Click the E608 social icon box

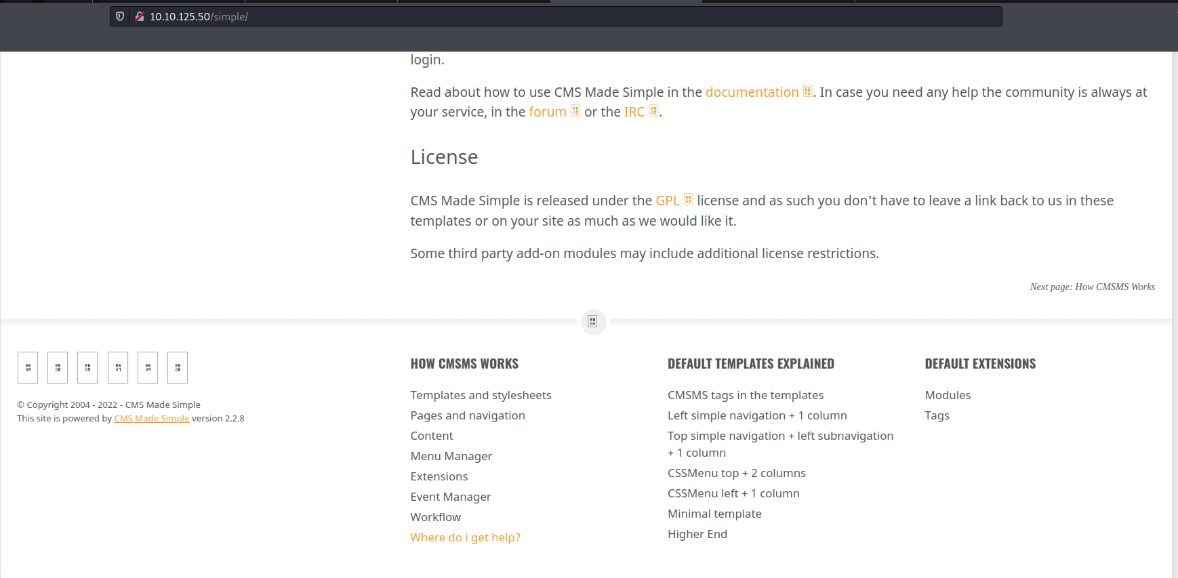coord(58,367)
